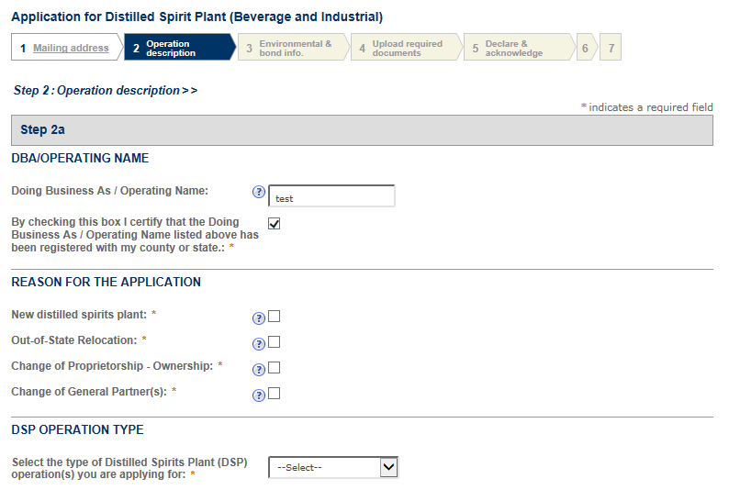Uncheck the DBA name certification checkbox
Image resolution: width=729 pixels, height=490 pixels.
click(x=274, y=223)
